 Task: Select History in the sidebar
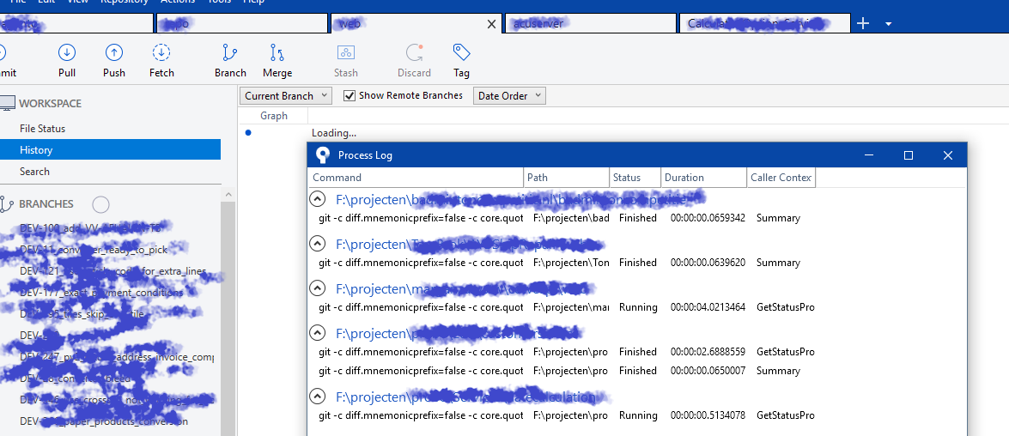click(x=110, y=150)
